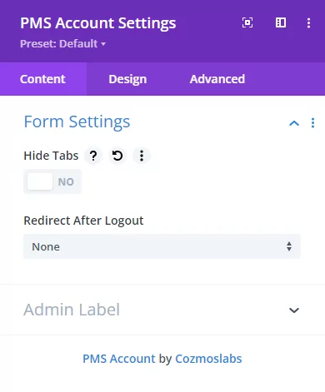Open the PMS Account link
The height and width of the screenshot is (392, 325).
pyautogui.click(x=119, y=359)
